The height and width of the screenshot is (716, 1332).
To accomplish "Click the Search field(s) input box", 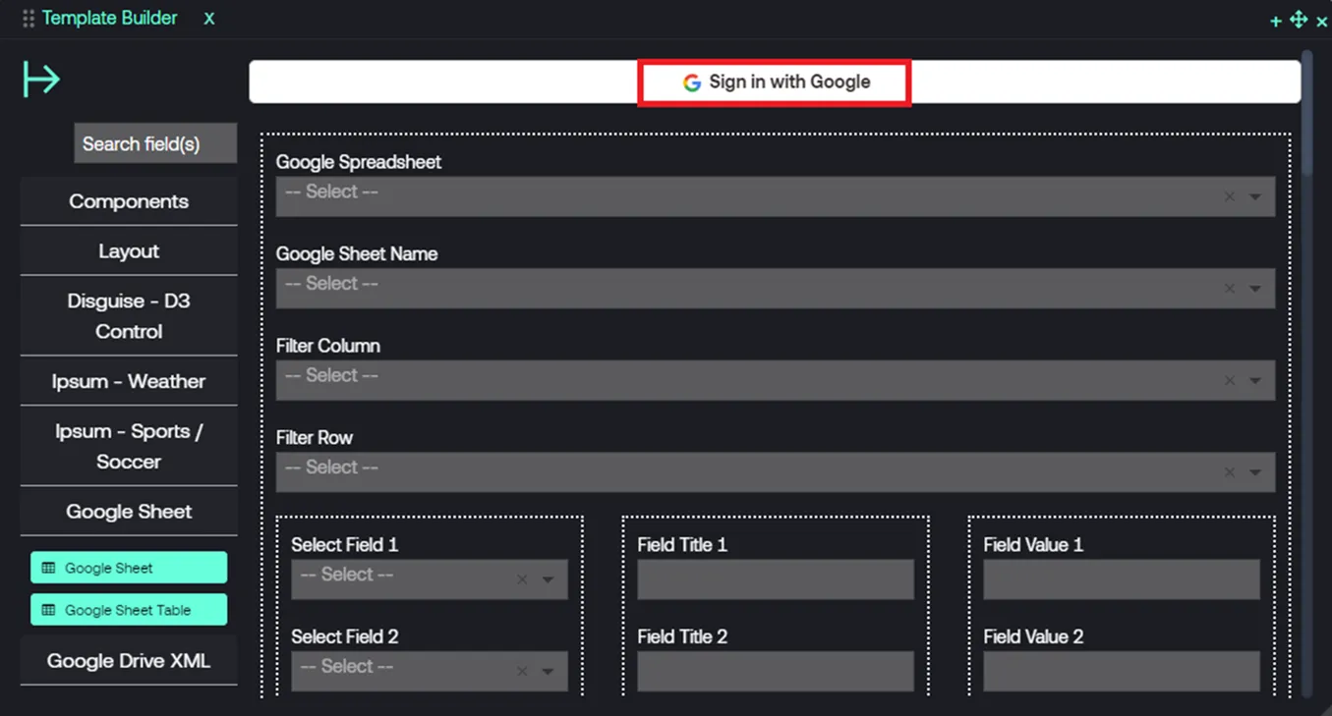I will pos(155,143).
